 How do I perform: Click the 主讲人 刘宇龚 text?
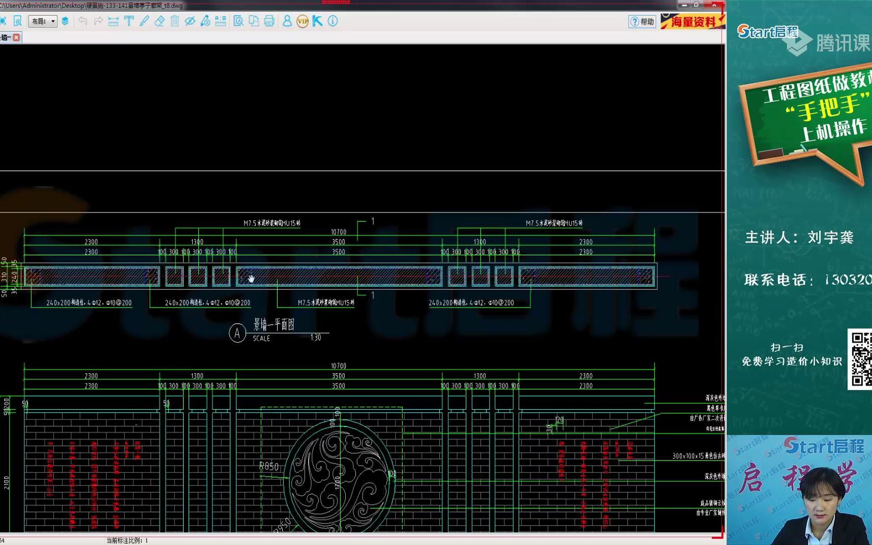(x=799, y=237)
